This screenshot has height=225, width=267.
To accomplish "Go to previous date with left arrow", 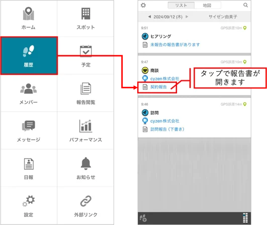I will click(149, 17).
